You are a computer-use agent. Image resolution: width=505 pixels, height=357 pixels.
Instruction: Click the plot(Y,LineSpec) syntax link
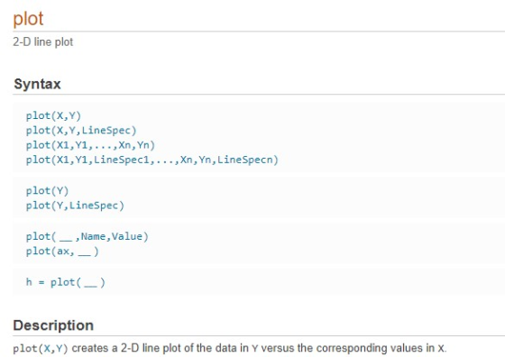75,206
